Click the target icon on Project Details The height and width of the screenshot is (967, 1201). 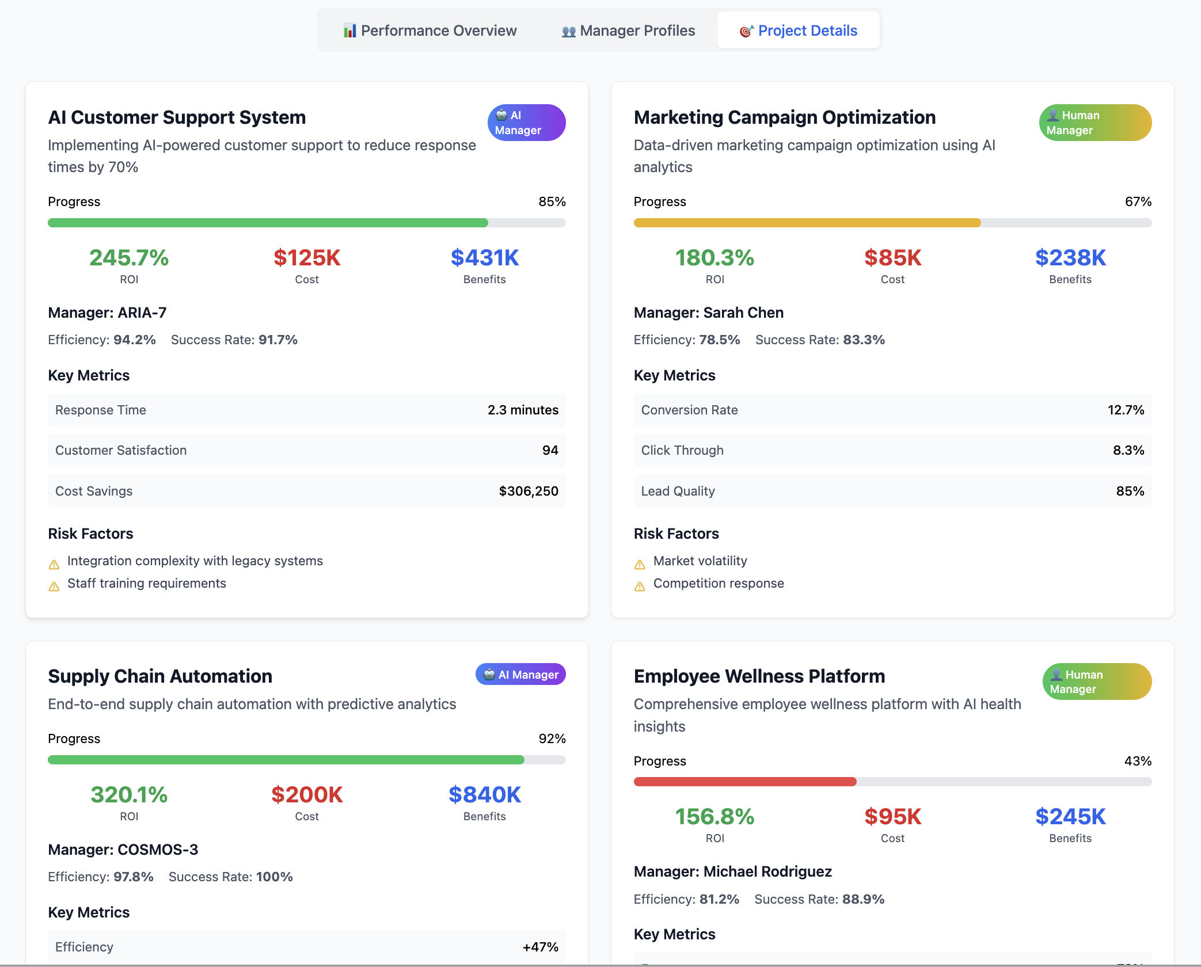coord(747,31)
